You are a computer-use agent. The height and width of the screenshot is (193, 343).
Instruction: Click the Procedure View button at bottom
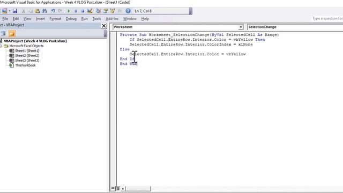pyautogui.click(x=113, y=188)
